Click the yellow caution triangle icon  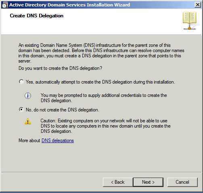point(28,121)
